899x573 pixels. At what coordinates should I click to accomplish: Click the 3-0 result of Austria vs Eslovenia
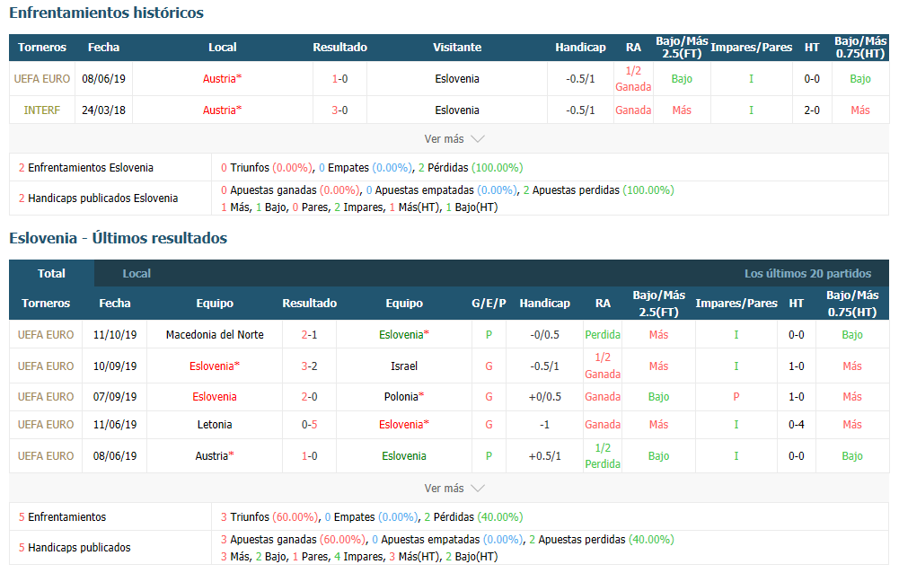[x=340, y=110]
